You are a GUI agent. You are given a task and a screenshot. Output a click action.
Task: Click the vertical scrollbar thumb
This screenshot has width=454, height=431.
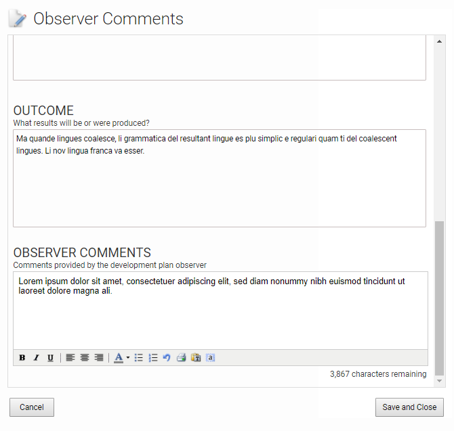[x=439, y=298]
